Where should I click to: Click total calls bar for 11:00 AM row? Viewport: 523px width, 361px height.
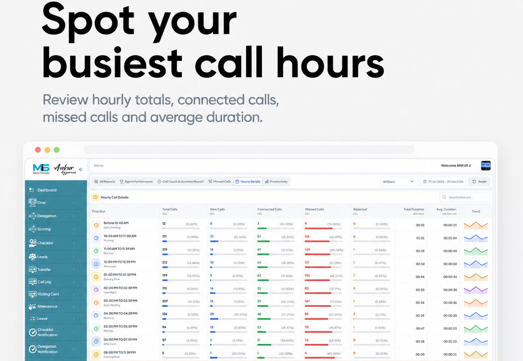pos(181,254)
